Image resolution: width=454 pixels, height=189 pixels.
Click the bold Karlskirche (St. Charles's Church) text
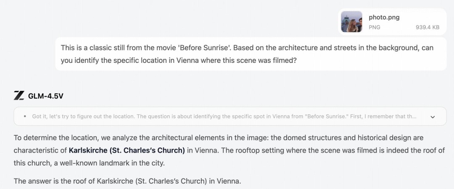(127, 150)
